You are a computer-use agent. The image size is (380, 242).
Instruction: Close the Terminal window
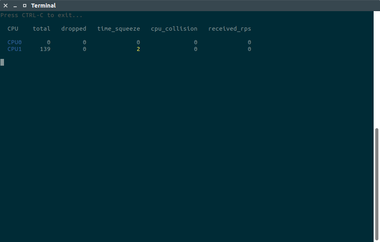(6, 6)
